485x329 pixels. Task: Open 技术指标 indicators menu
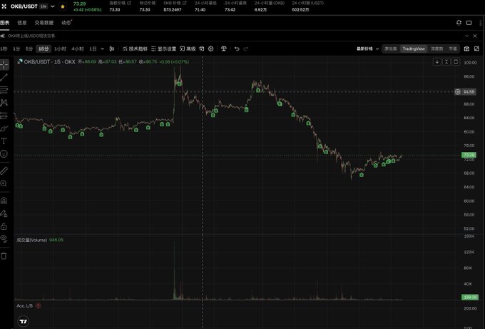tap(135, 49)
